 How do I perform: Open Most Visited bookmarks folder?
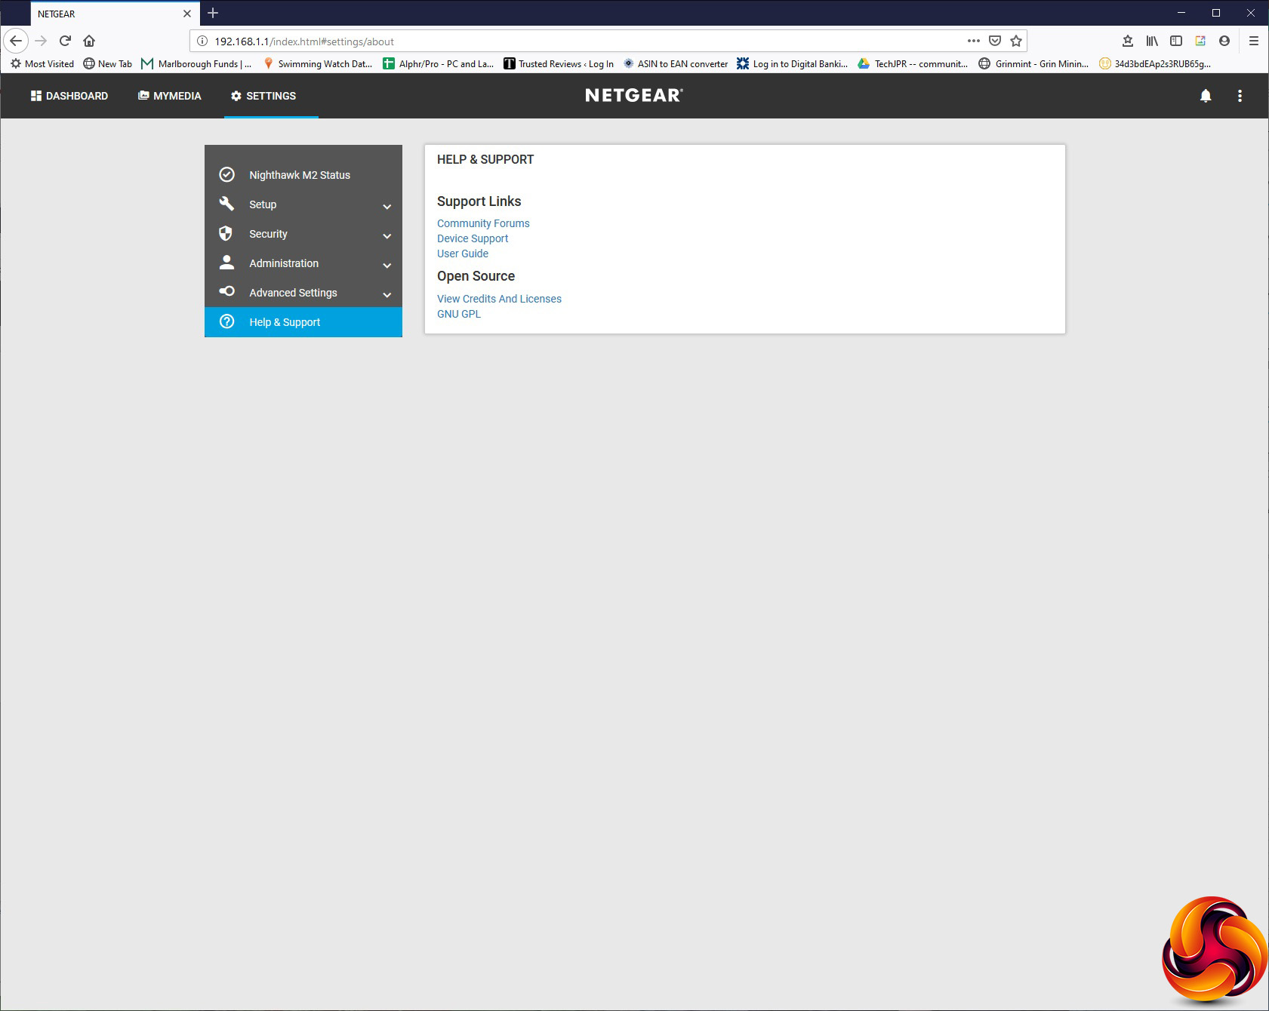42,63
